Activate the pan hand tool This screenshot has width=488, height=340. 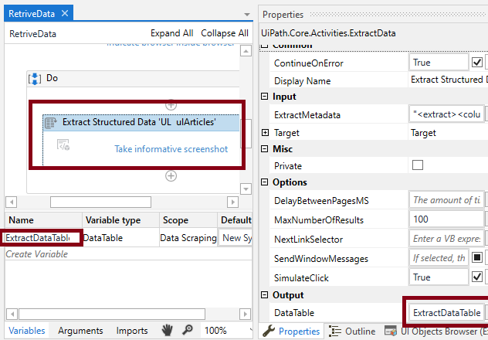click(167, 330)
